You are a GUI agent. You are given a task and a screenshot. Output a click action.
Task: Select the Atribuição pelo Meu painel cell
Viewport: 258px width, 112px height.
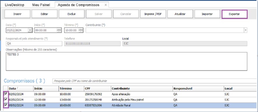coord(142,100)
